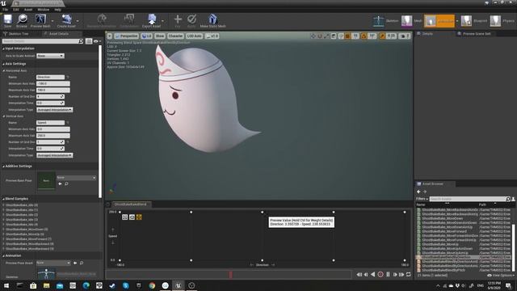
Task: Click the Character button in viewport toolbar
Action: pyautogui.click(x=175, y=36)
